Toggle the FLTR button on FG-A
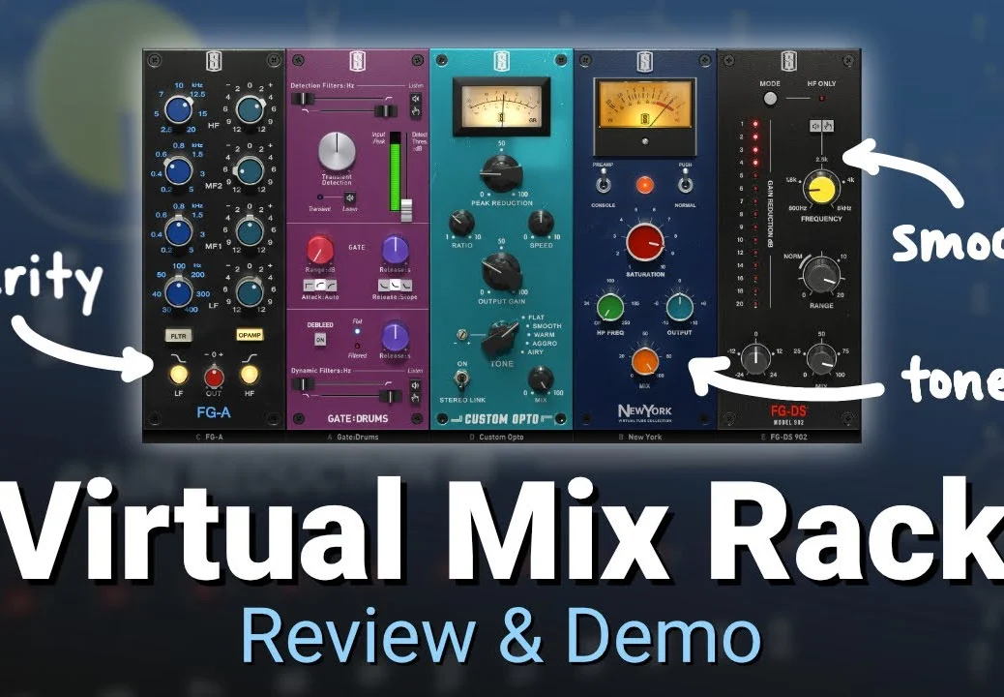The image size is (1004, 697). (x=178, y=336)
